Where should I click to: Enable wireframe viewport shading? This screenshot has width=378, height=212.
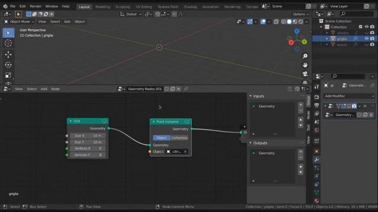tap(283, 22)
